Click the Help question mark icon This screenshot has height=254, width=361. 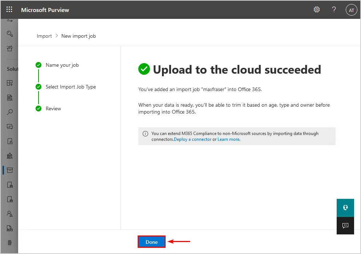334,9
